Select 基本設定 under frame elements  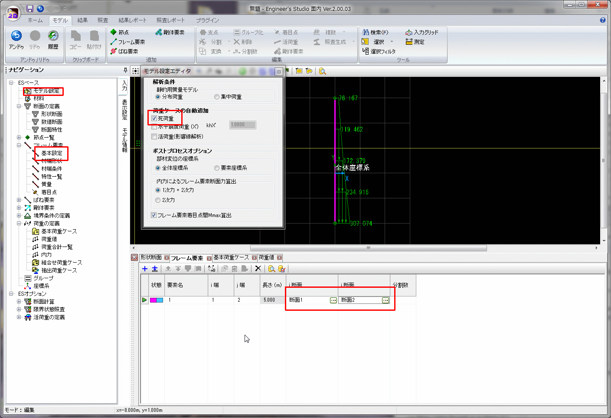coord(52,153)
